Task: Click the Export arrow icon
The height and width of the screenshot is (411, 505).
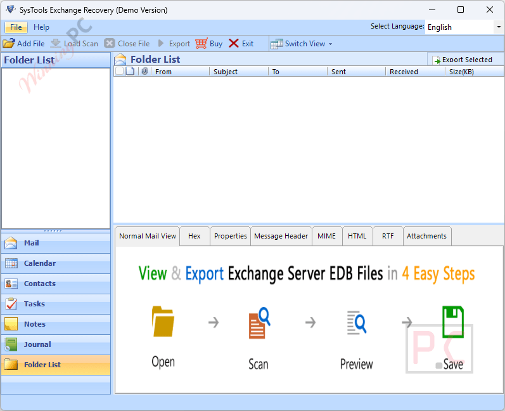Action: (161, 43)
